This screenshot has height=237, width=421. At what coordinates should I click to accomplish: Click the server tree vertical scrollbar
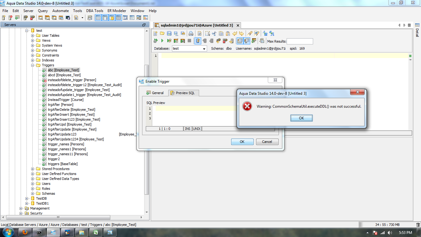[147, 130]
